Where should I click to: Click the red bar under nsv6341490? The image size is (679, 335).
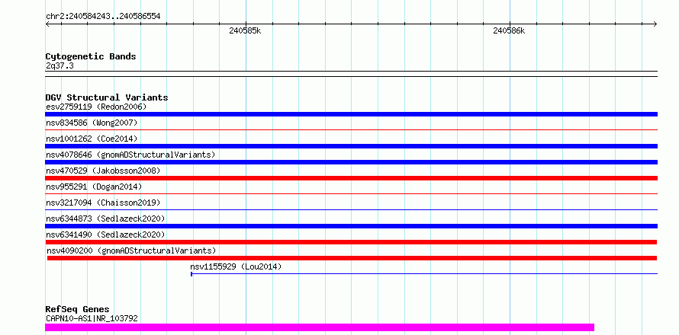coord(351,242)
